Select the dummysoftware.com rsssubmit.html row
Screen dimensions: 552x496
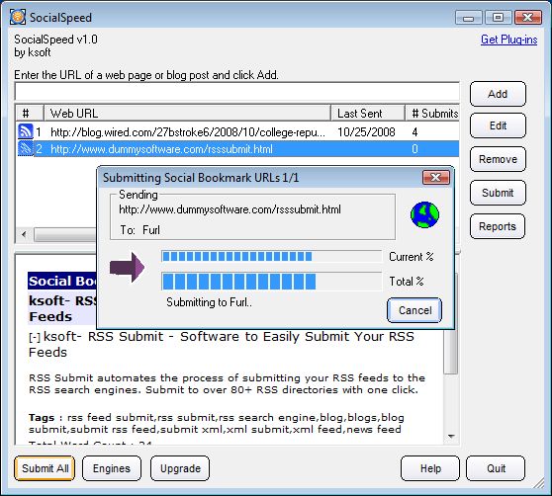point(237,149)
